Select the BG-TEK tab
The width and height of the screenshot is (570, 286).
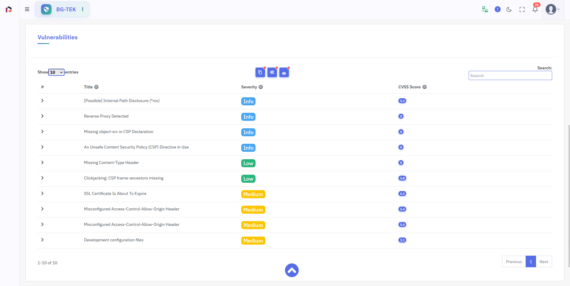pyautogui.click(x=62, y=10)
